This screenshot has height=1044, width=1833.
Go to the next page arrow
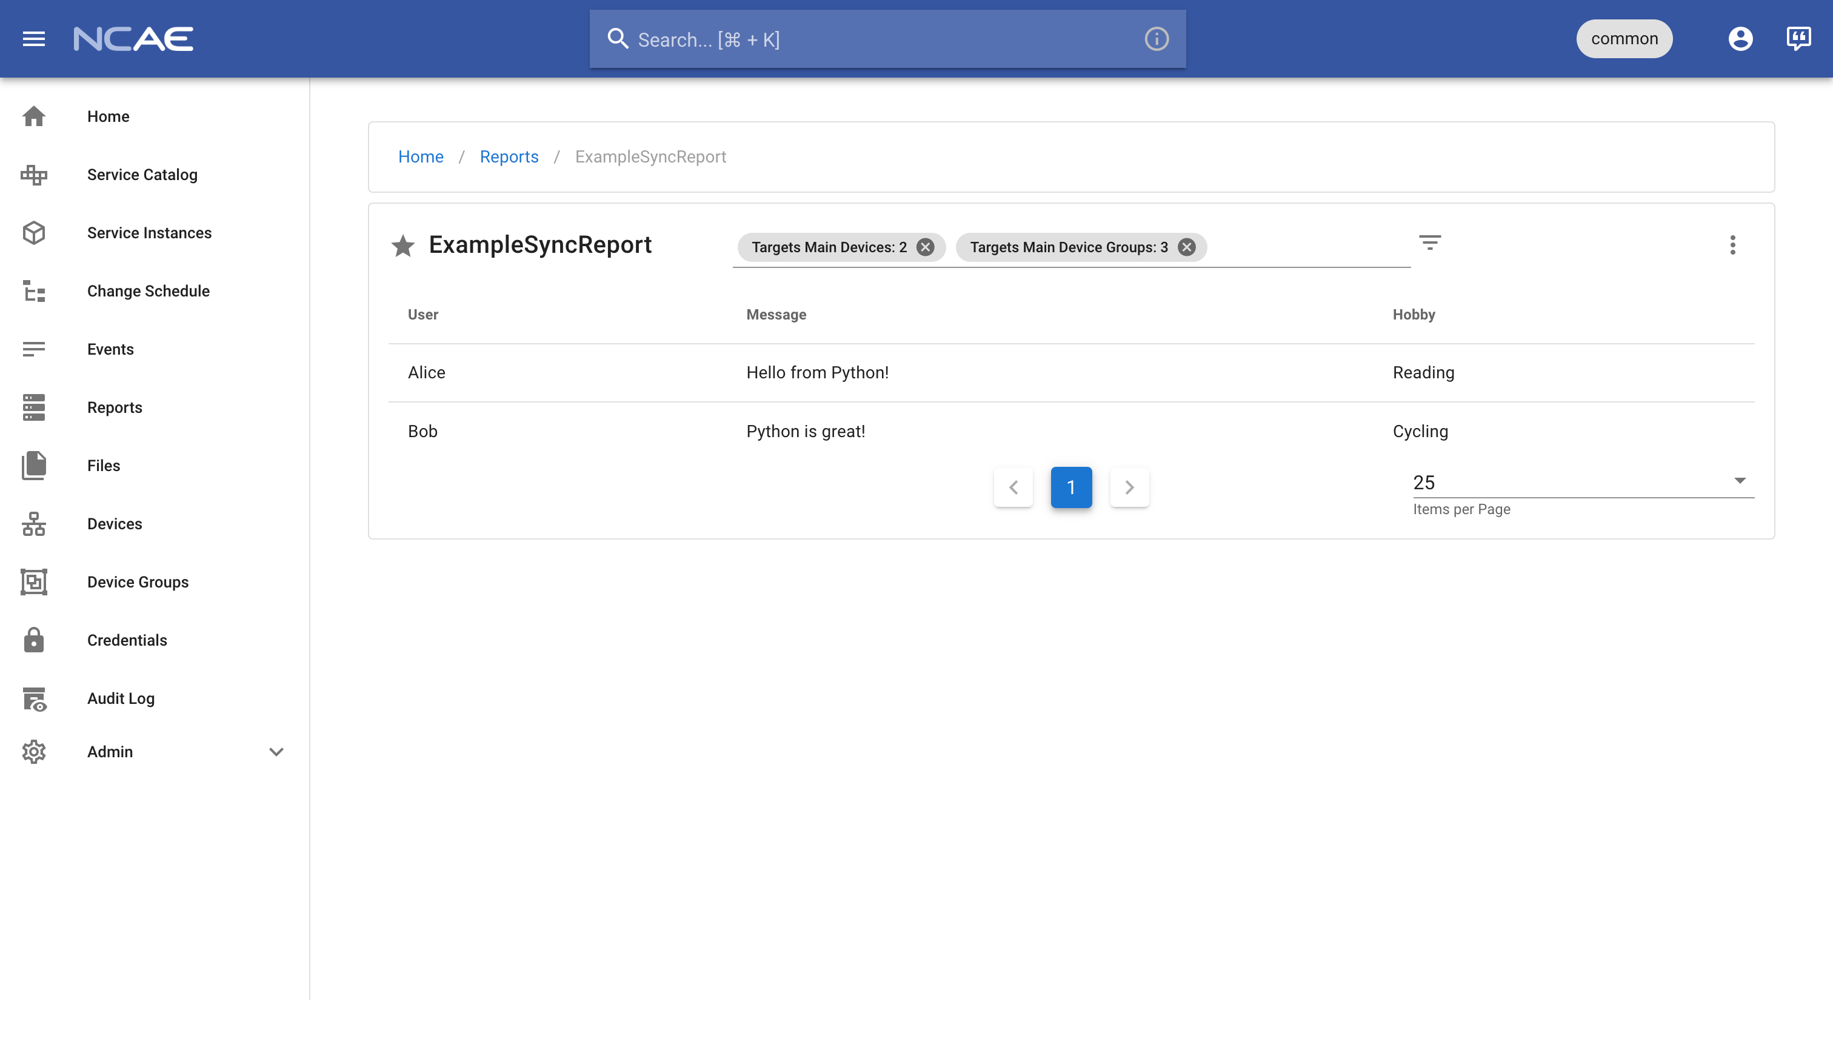coord(1129,487)
